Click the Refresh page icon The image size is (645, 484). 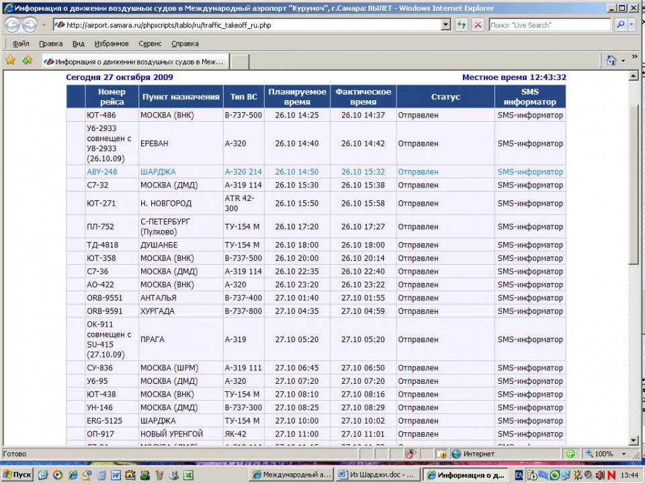(462, 25)
